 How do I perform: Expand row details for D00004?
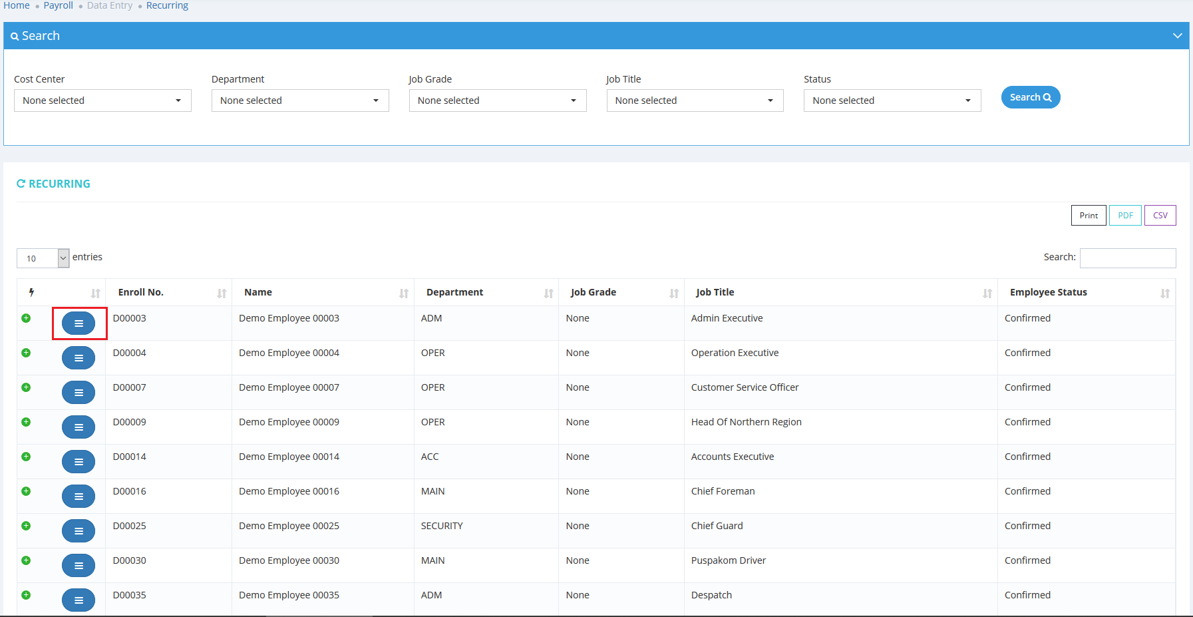(x=26, y=353)
